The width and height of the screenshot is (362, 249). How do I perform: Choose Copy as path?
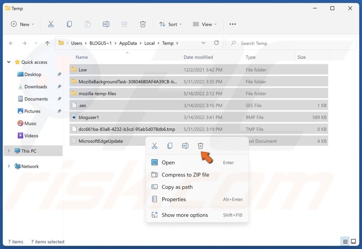click(197, 187)
